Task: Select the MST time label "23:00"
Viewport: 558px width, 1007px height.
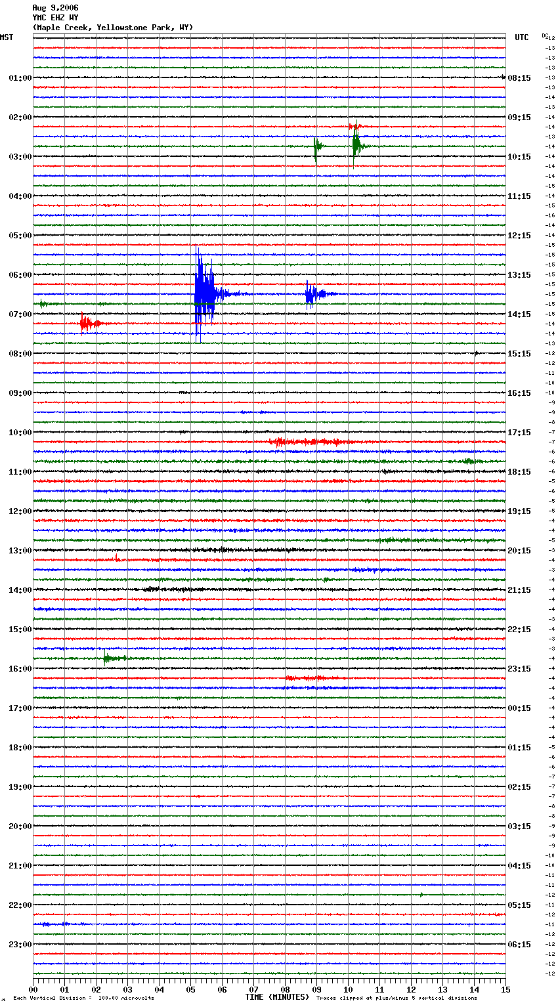Action: [x=20, y=945]
